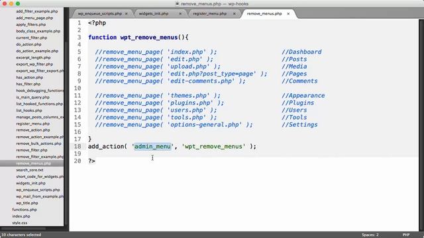424x238 pixels.
Task: Open remove_action_example file in sidebar
Action: (x=40, y=137)
